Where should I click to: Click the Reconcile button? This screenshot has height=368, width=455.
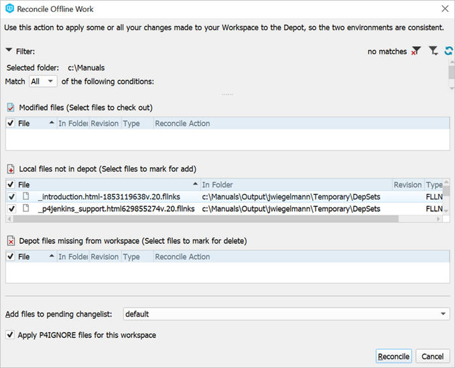(393, 357)
